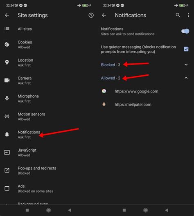Expand the Blocked section chevron
Image resolution: width=194 pixels, height=216 pixels.
(x=186, y=65)
